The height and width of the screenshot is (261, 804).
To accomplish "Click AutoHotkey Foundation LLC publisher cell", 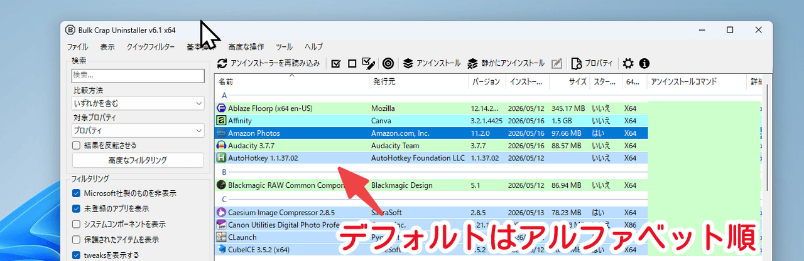I will tap(418, 158).
